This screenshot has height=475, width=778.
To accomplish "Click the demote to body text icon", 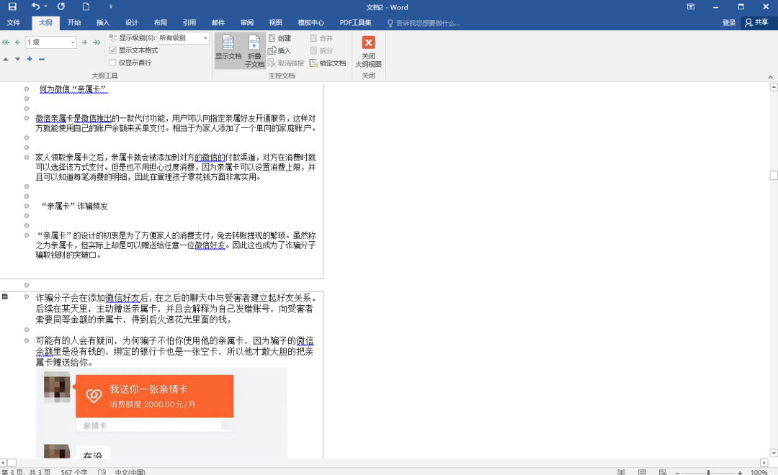I will (95, 42).
